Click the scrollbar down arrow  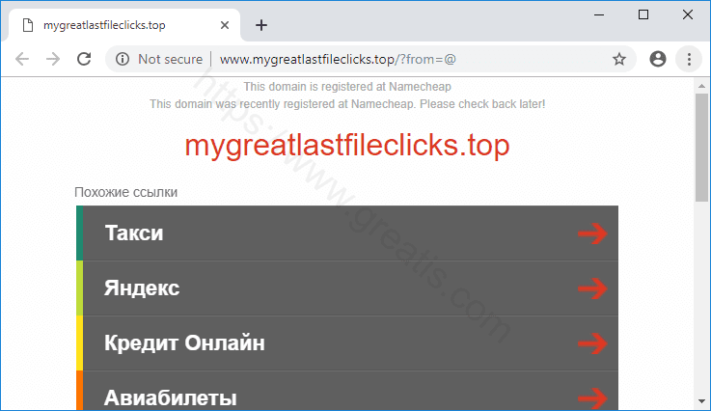click(701, 401)
